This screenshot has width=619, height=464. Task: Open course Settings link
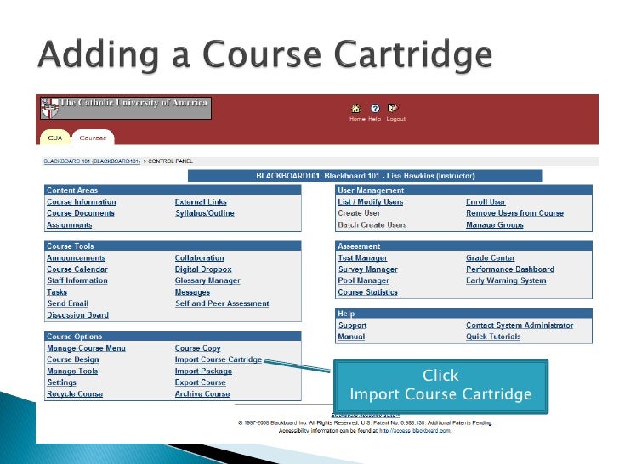click(61, 382)
